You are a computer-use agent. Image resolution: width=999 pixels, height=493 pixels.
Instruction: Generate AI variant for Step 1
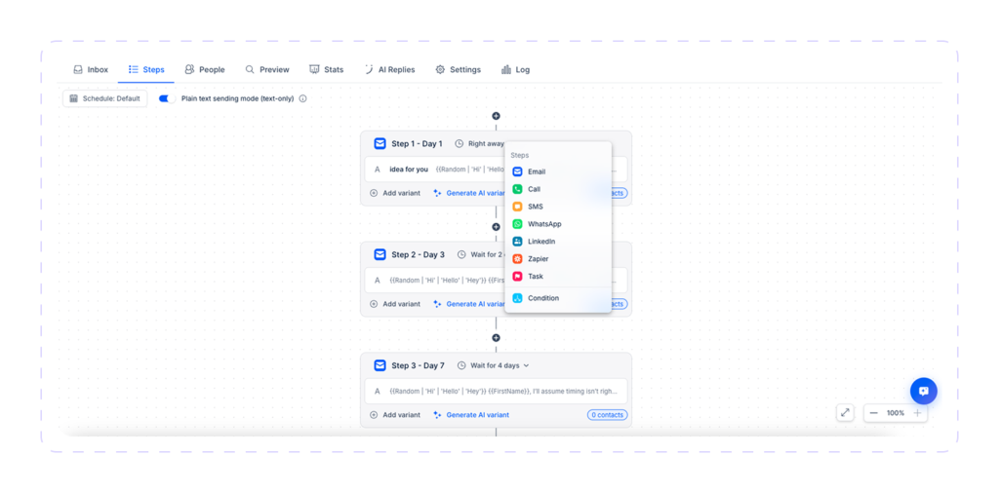coord(469,193)
